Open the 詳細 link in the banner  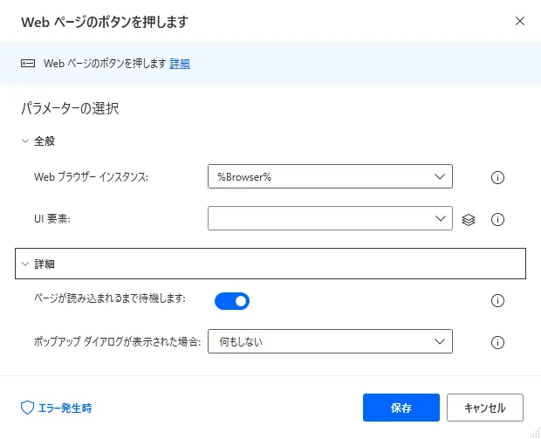pos(180,63)
